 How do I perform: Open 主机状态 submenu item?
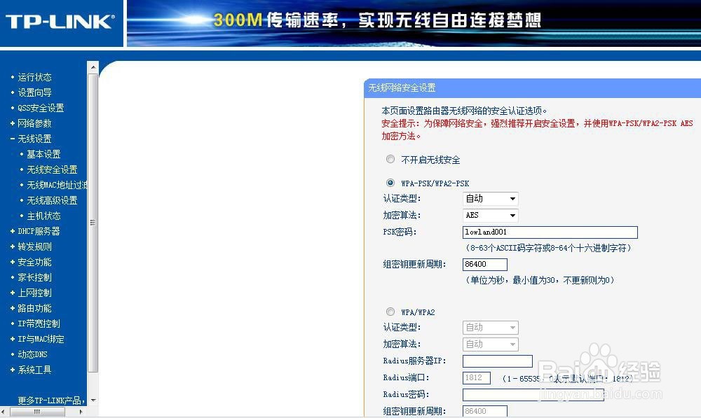(x=43, y=216)
